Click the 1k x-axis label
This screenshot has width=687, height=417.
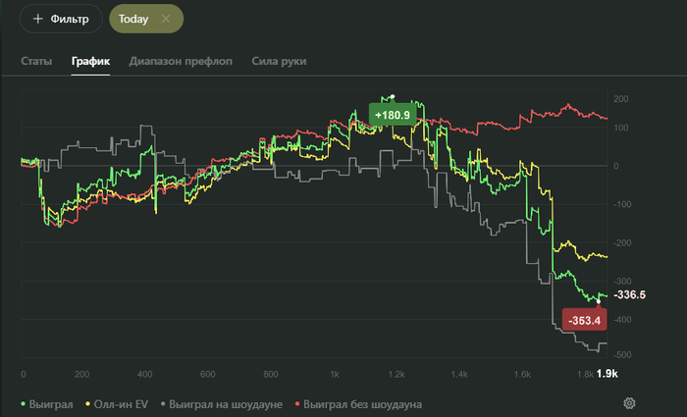click(x=335, y=374)
